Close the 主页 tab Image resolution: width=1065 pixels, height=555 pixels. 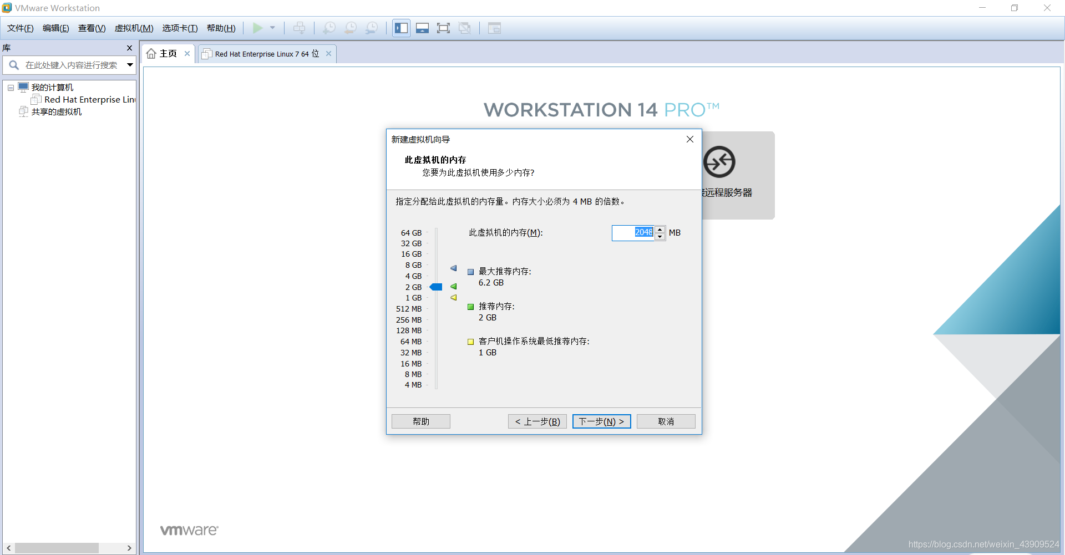(x=187, y=54)
